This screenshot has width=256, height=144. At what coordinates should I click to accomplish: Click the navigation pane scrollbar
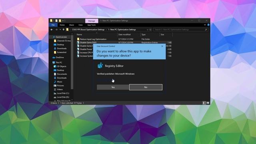point(72,62)
